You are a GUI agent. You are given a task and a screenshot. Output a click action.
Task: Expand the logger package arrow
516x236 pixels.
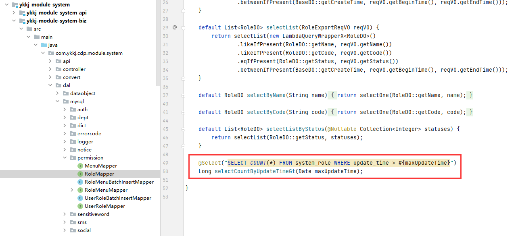(65, 142)
